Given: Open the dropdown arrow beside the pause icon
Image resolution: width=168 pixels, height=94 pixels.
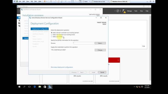Looking at the screenshot, I should click(x=47, y=1).
